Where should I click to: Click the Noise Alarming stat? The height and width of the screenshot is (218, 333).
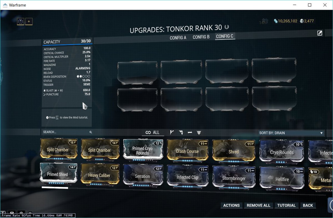point(67,69)
